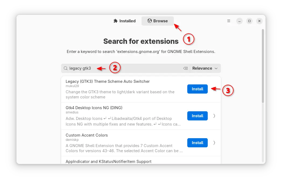Switch to the Browse tab
This screenshot has height=182, width=282.
tap(157, 21)
